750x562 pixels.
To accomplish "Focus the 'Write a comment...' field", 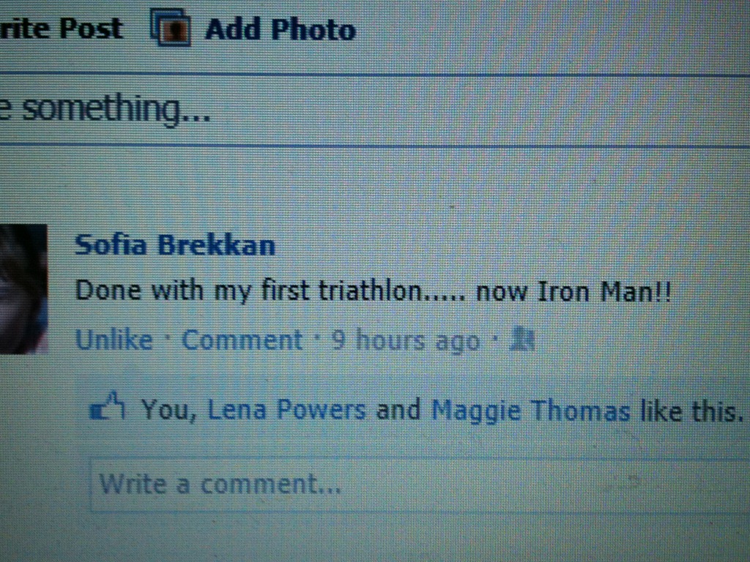I will 420,484.
